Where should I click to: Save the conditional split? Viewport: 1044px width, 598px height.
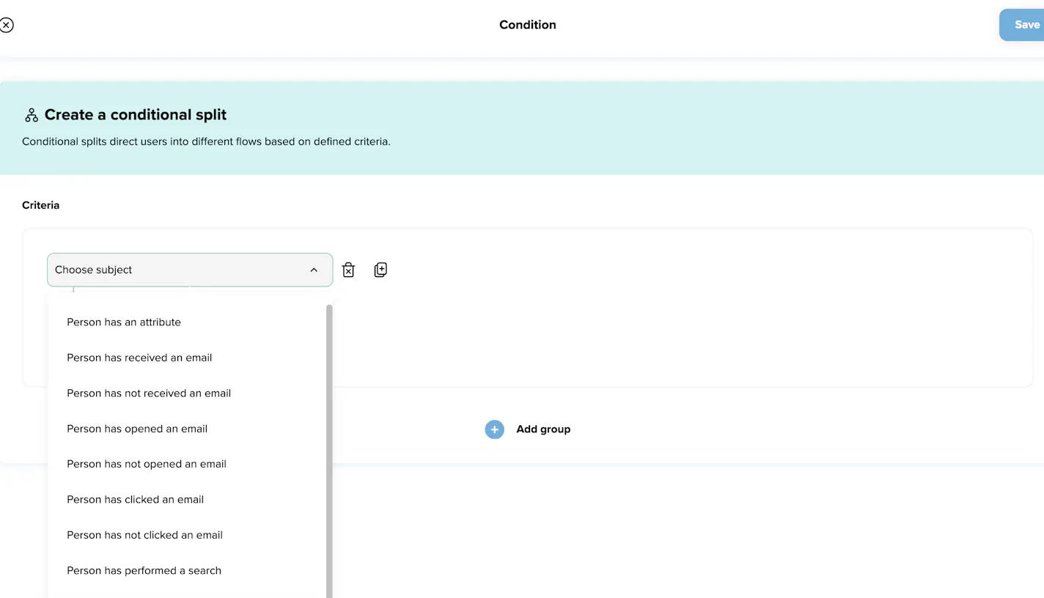coord(1026,24)
